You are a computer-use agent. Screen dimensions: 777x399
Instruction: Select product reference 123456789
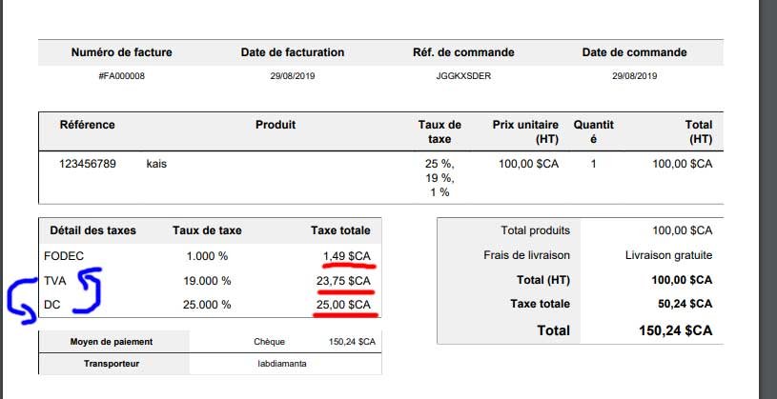[x=88, y=164]
